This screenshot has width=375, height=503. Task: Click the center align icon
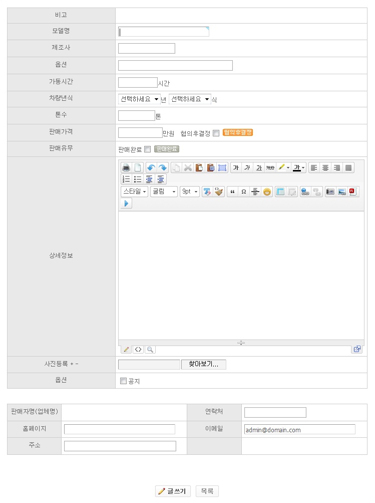pyautogui.click(x=325, y=168)
